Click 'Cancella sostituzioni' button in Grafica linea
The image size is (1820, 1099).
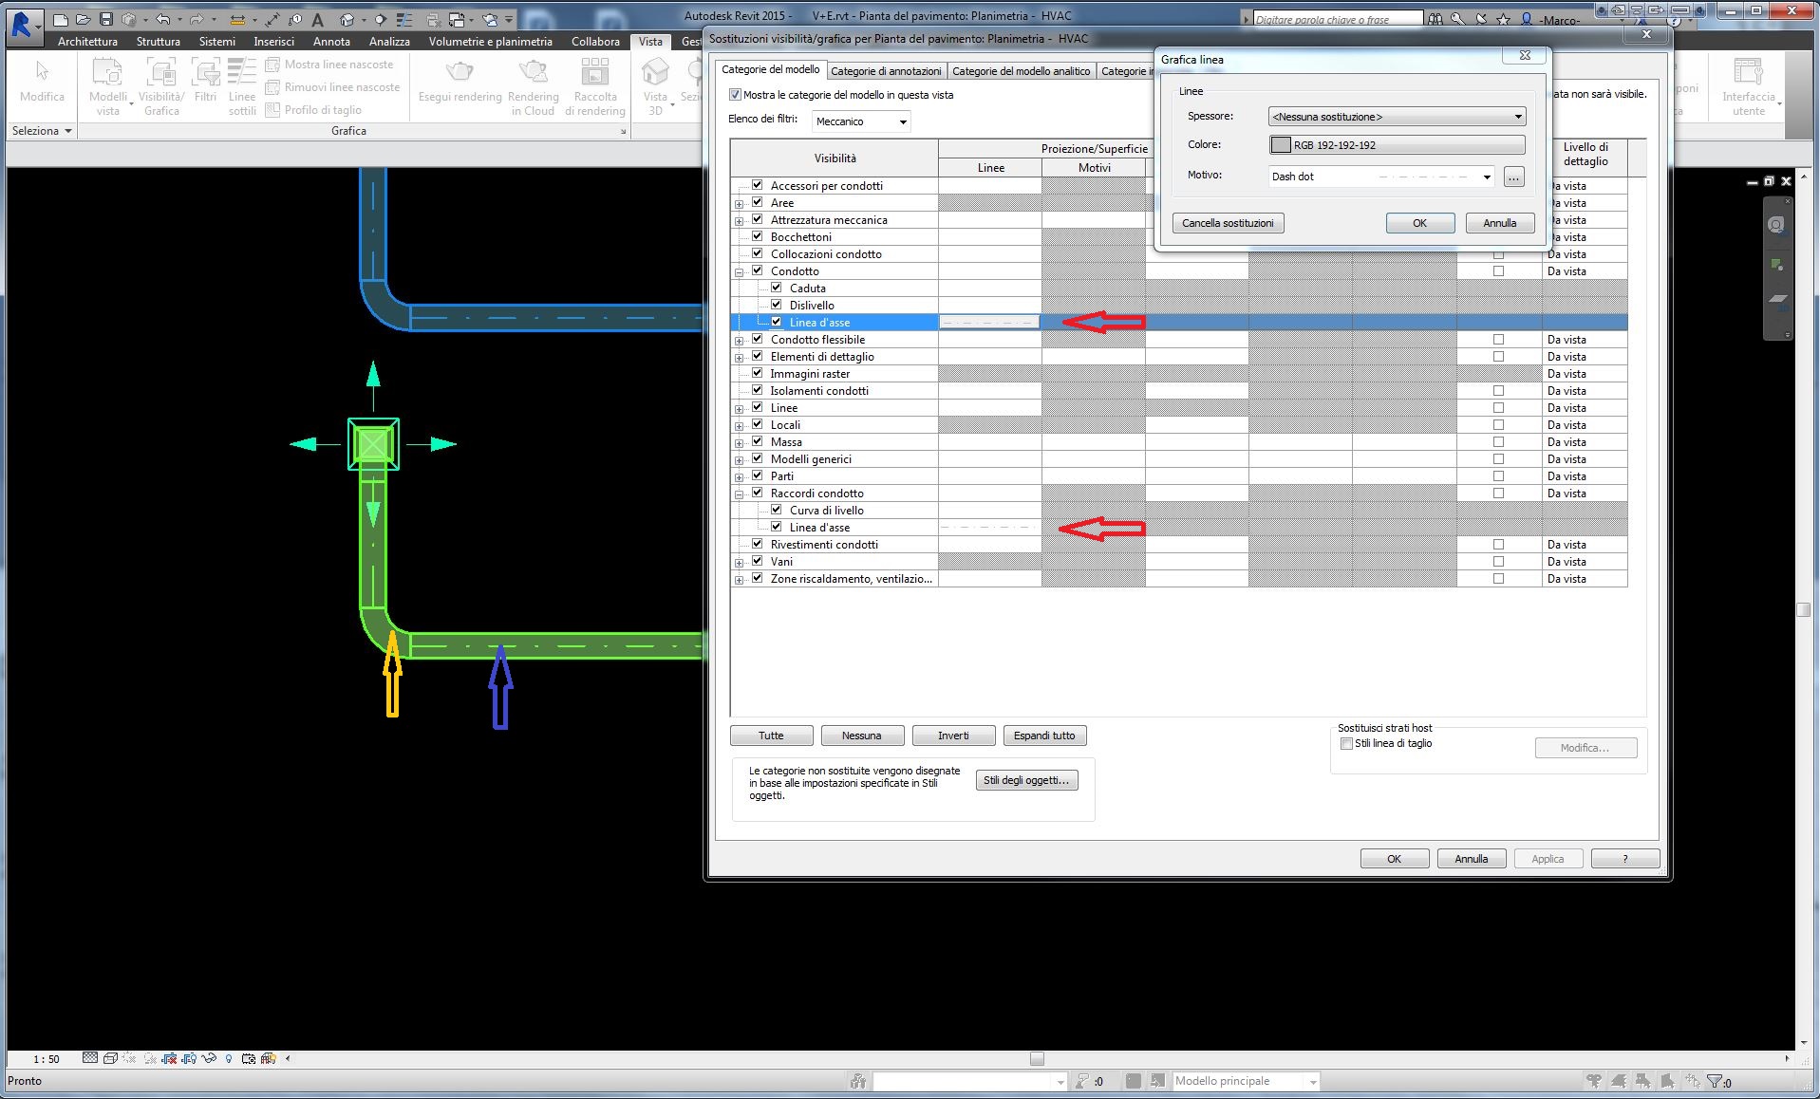point(1228,223)
